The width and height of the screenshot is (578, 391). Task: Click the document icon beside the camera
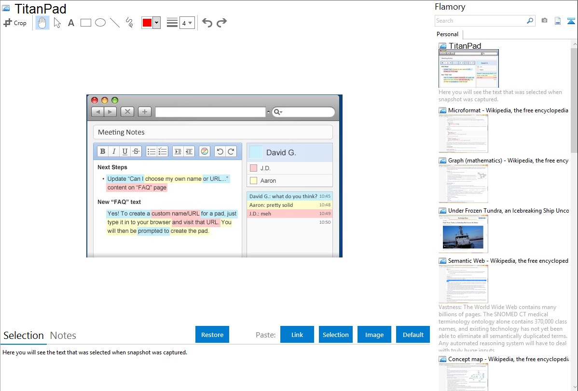[x=558, y=21]
